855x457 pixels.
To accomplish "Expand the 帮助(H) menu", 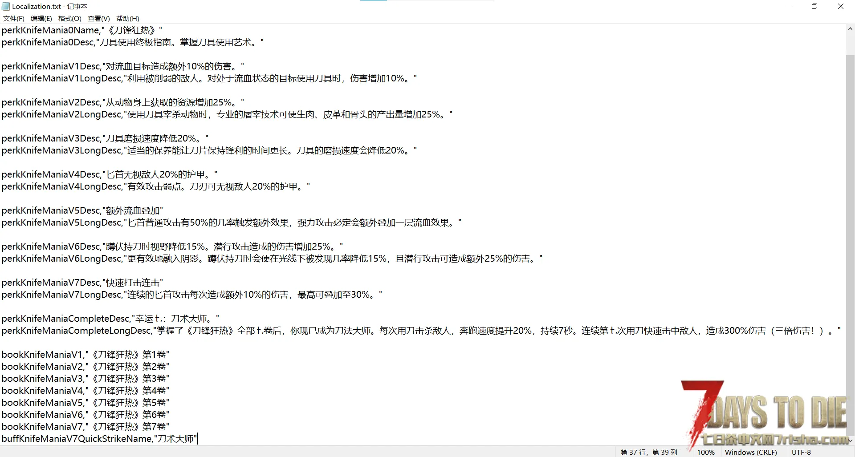I will pyautogui.click(x=127, y=18).
